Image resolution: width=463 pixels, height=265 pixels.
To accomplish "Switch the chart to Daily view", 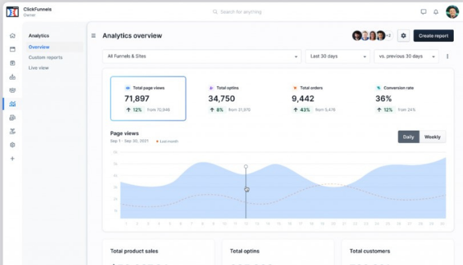I will (408, 136).
